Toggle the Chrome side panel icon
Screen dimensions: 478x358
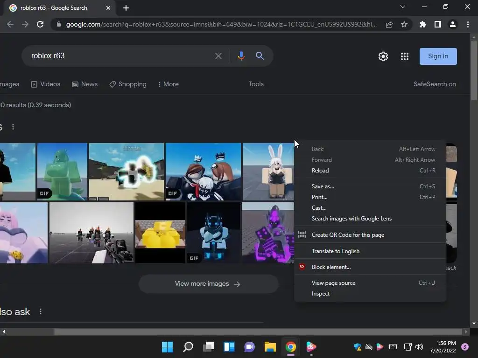coord(438,24)
